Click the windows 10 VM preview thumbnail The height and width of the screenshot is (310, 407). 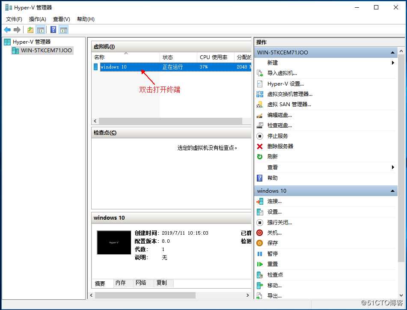[x=114, y=242]
